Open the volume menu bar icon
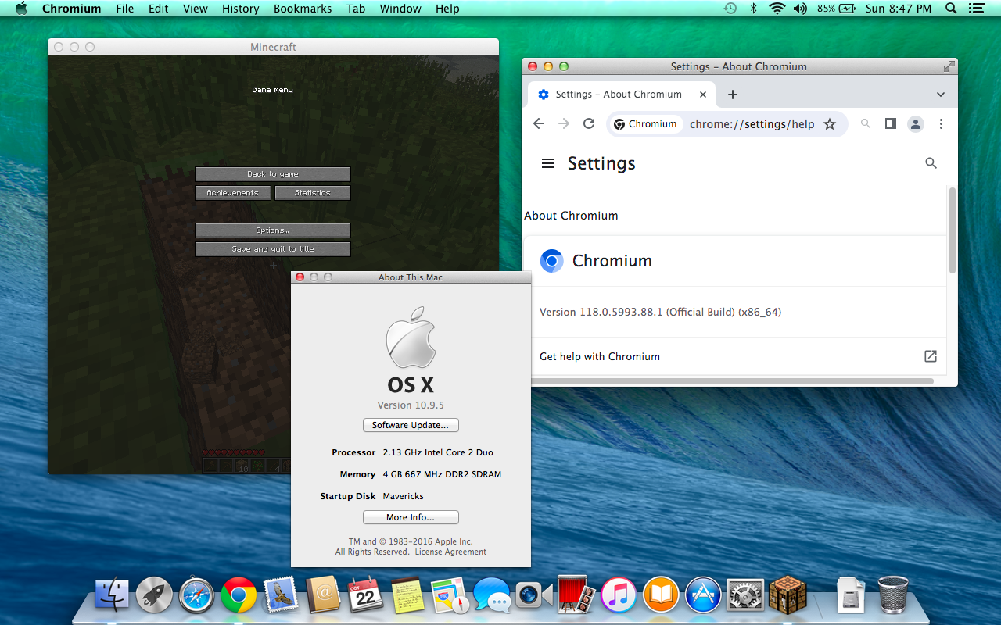1001x625 pixels. [x=800, y=9]
